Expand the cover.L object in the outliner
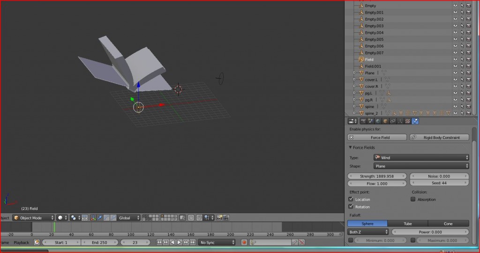Viewport: 480px width, 253px height. [x=354, y=80]
